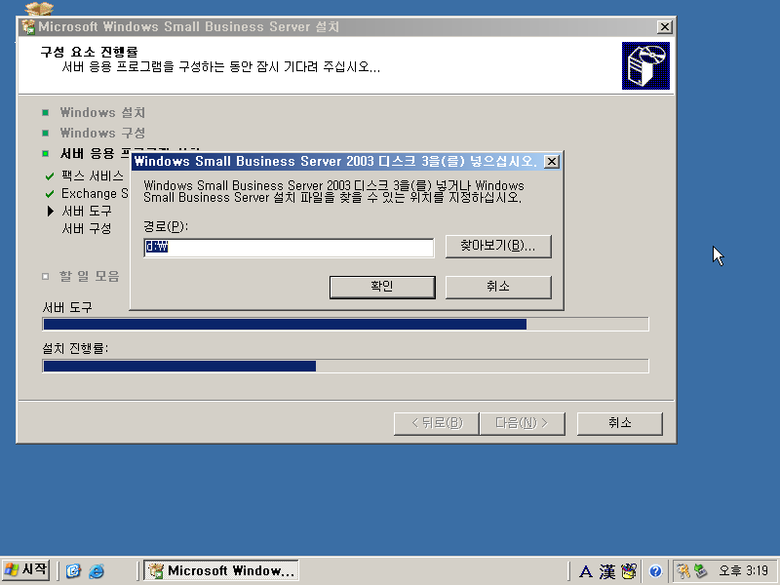780x585 pixels.
Task: Click the 할 일 모음 step
Action: 89,276
